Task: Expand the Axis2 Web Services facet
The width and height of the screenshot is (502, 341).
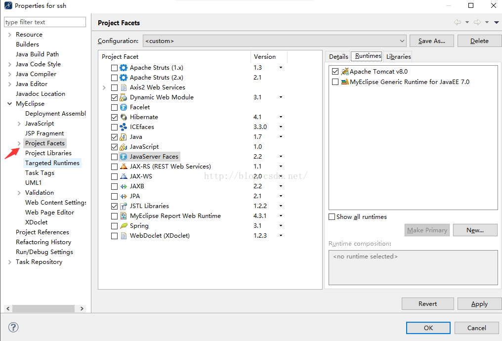Action: (x=104, y=88)
